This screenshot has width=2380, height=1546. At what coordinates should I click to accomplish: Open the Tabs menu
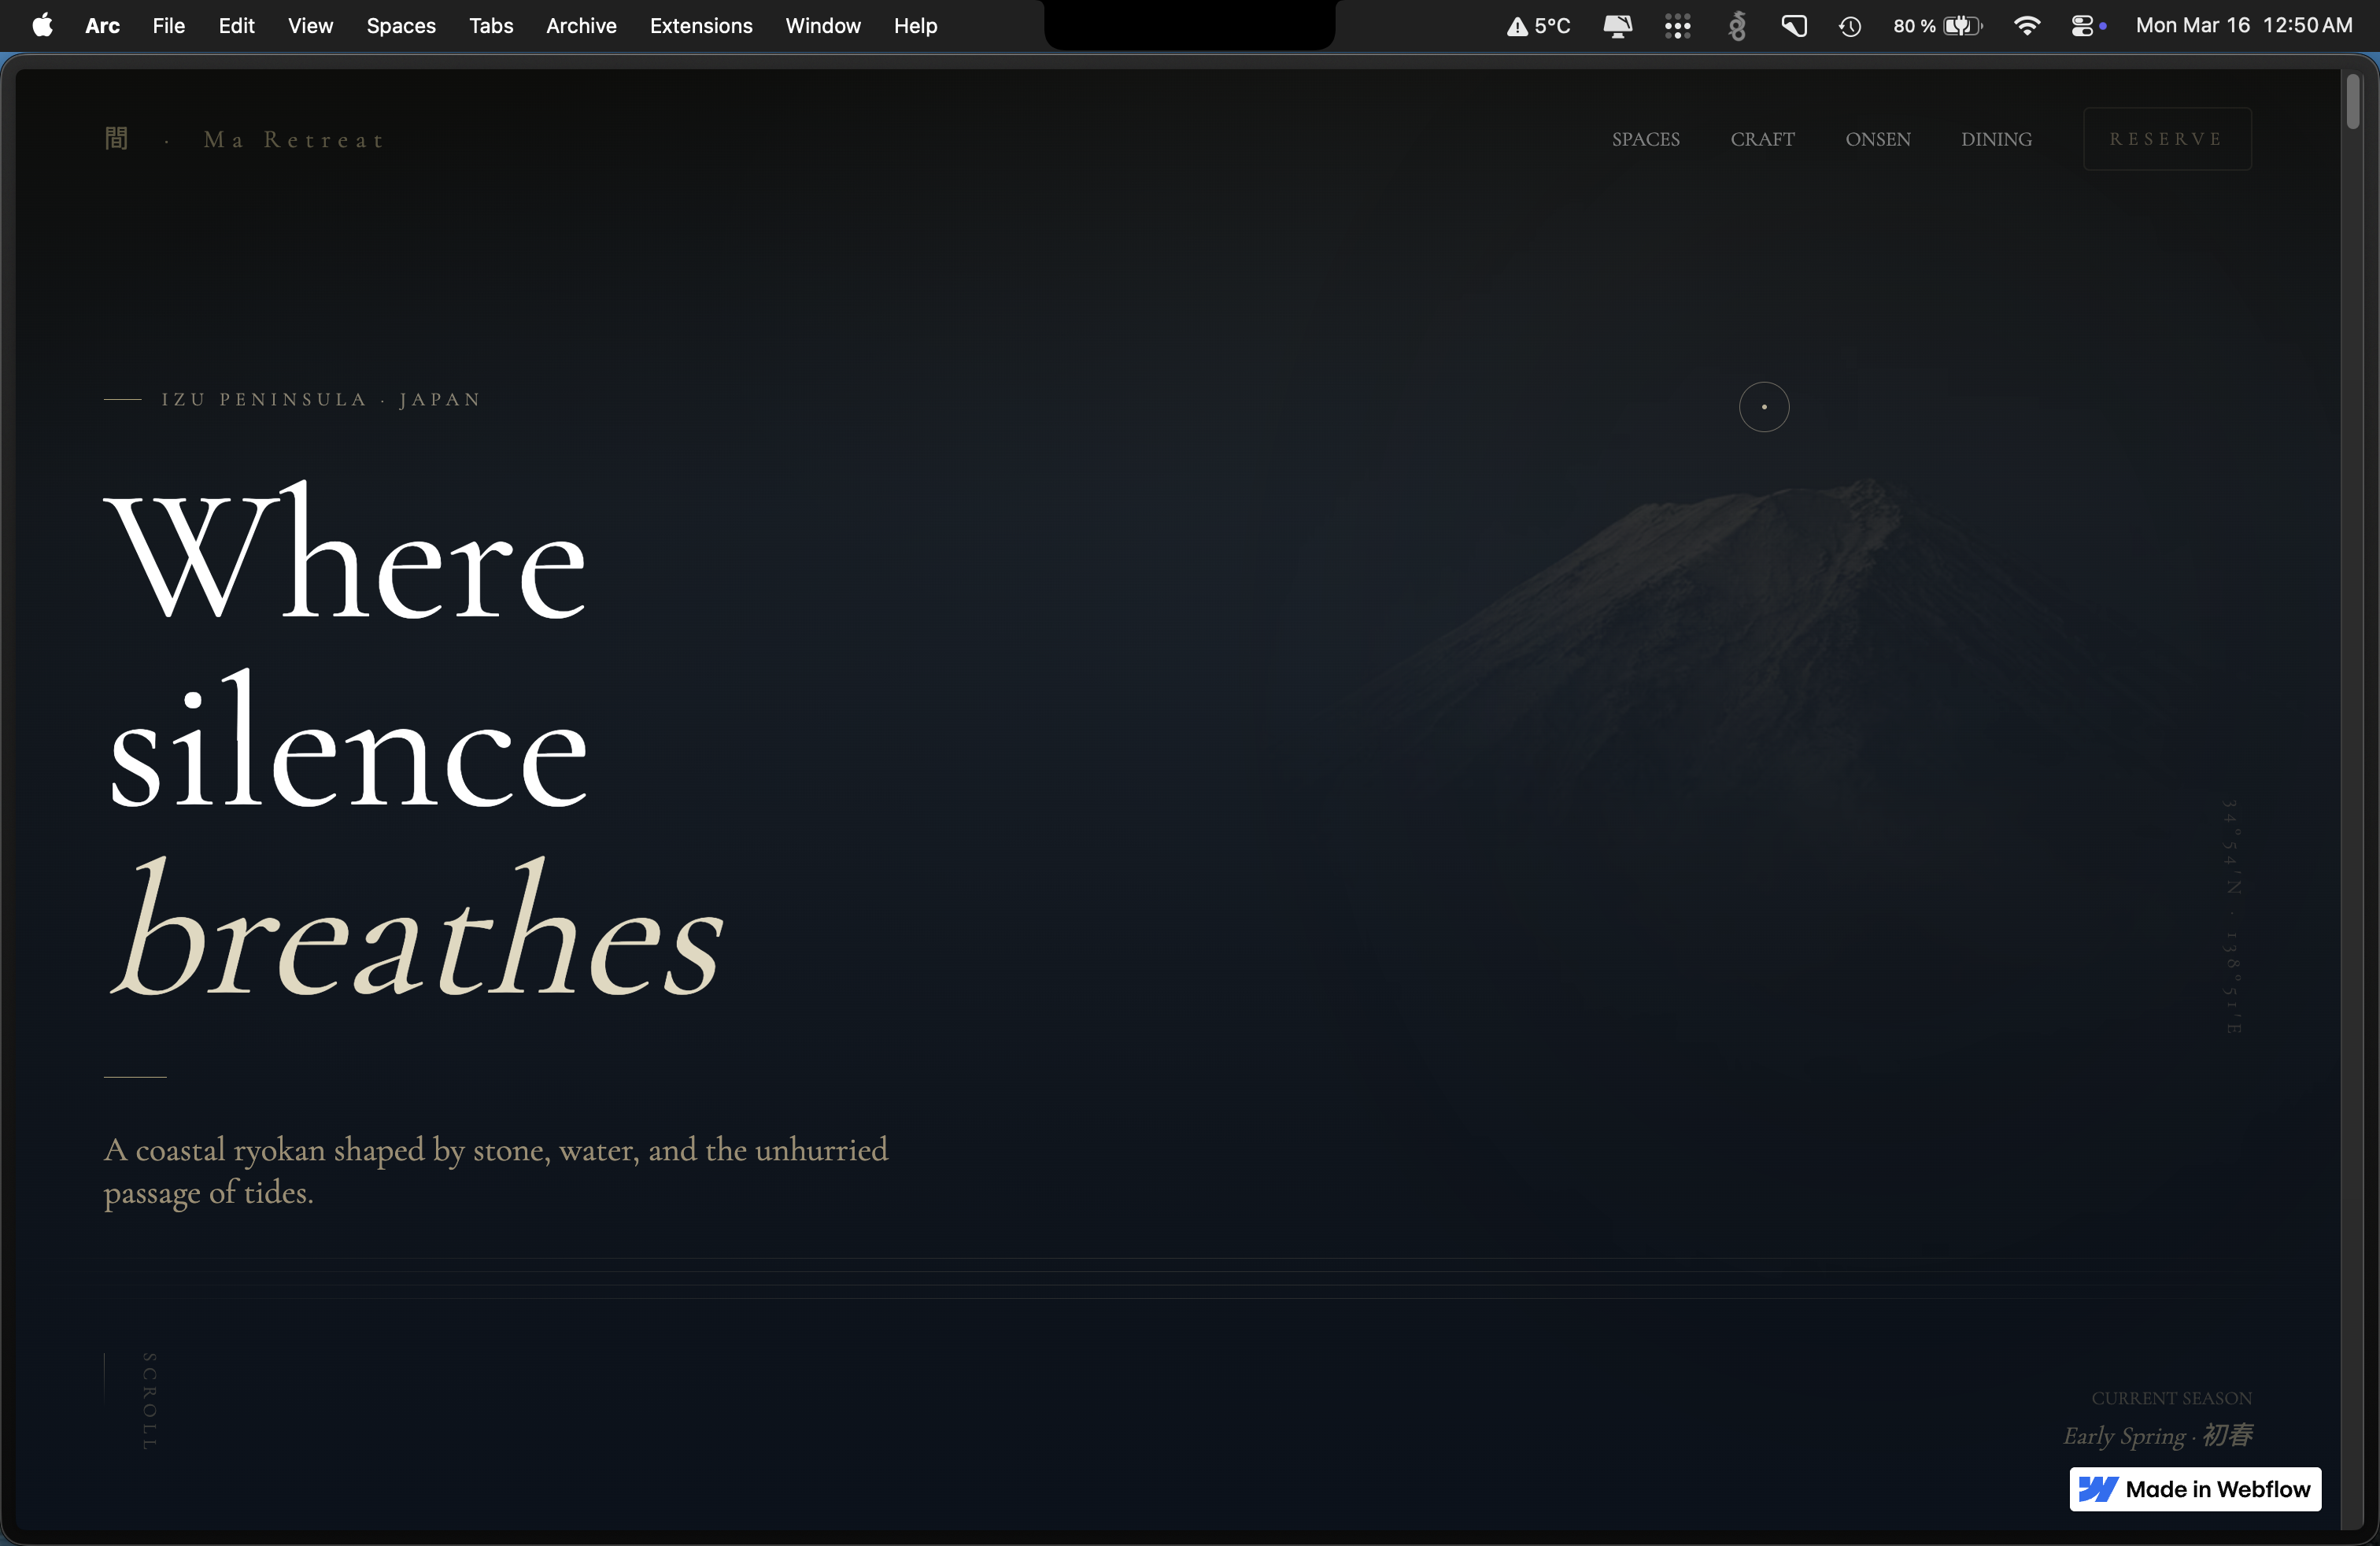point(491,26)
